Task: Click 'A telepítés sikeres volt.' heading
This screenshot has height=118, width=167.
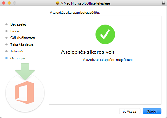Action: 88,52
